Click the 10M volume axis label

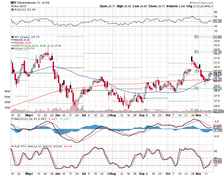7,107
